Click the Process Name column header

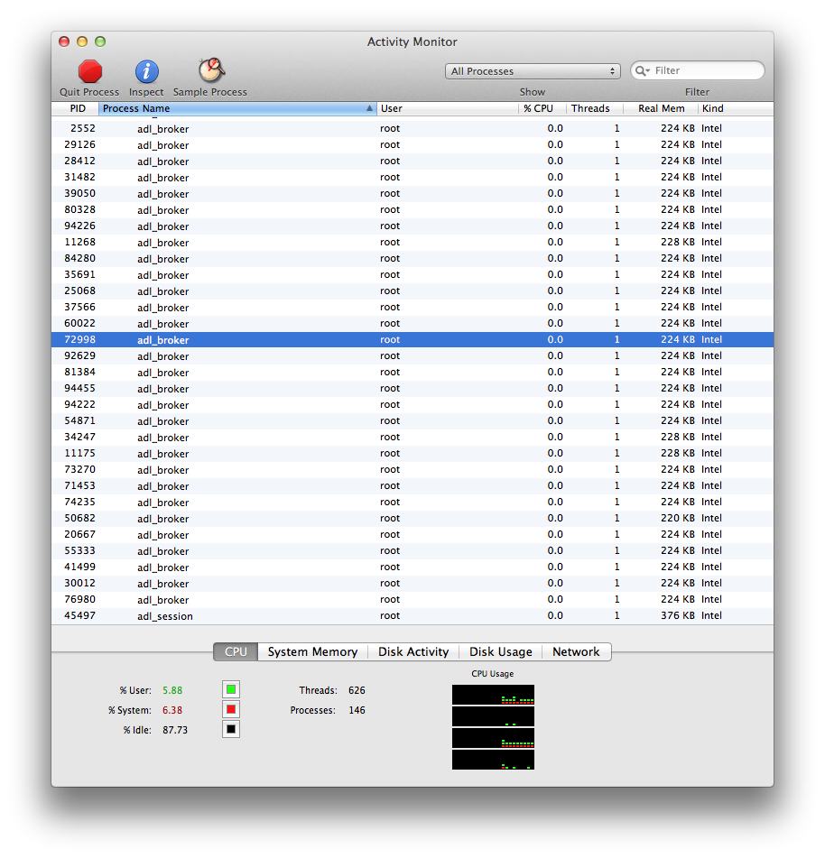(x=237, y=108)
